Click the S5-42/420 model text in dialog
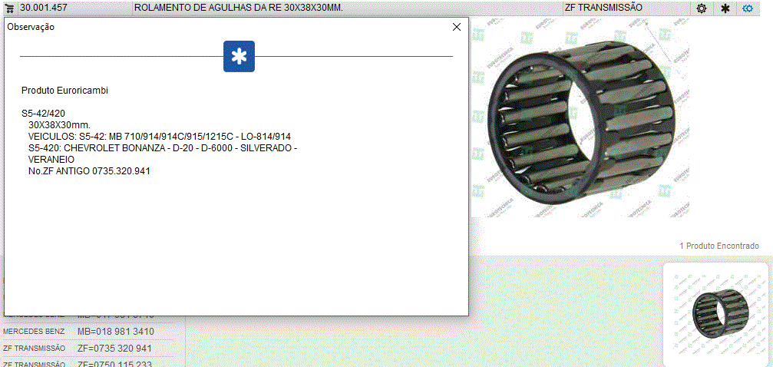This screenshot has width=773, height=367. tap(43, 114)
